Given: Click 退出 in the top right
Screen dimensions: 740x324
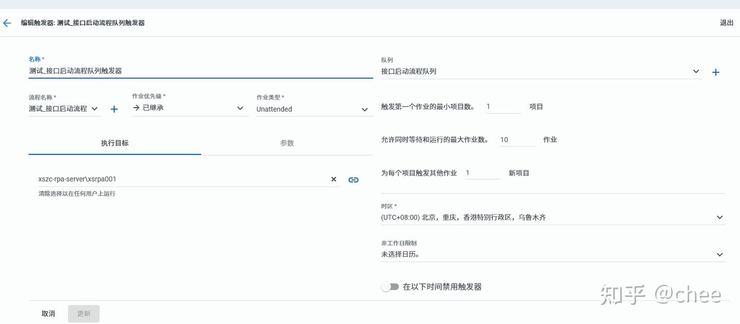Looking at the screenshot, I should (x=726, y=23).
